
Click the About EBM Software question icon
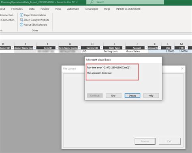[x=21, y=25]
